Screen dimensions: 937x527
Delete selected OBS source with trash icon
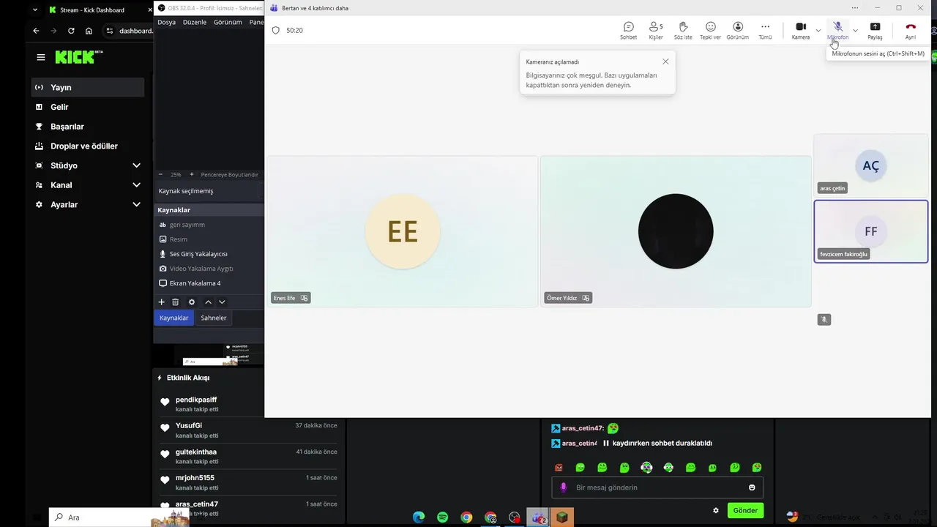[176, 302]
